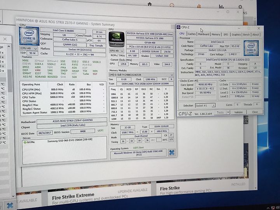This screenshot has height=210, width=280.
Task: Click the Ring/LLC Max row
Action: (63, 105)
